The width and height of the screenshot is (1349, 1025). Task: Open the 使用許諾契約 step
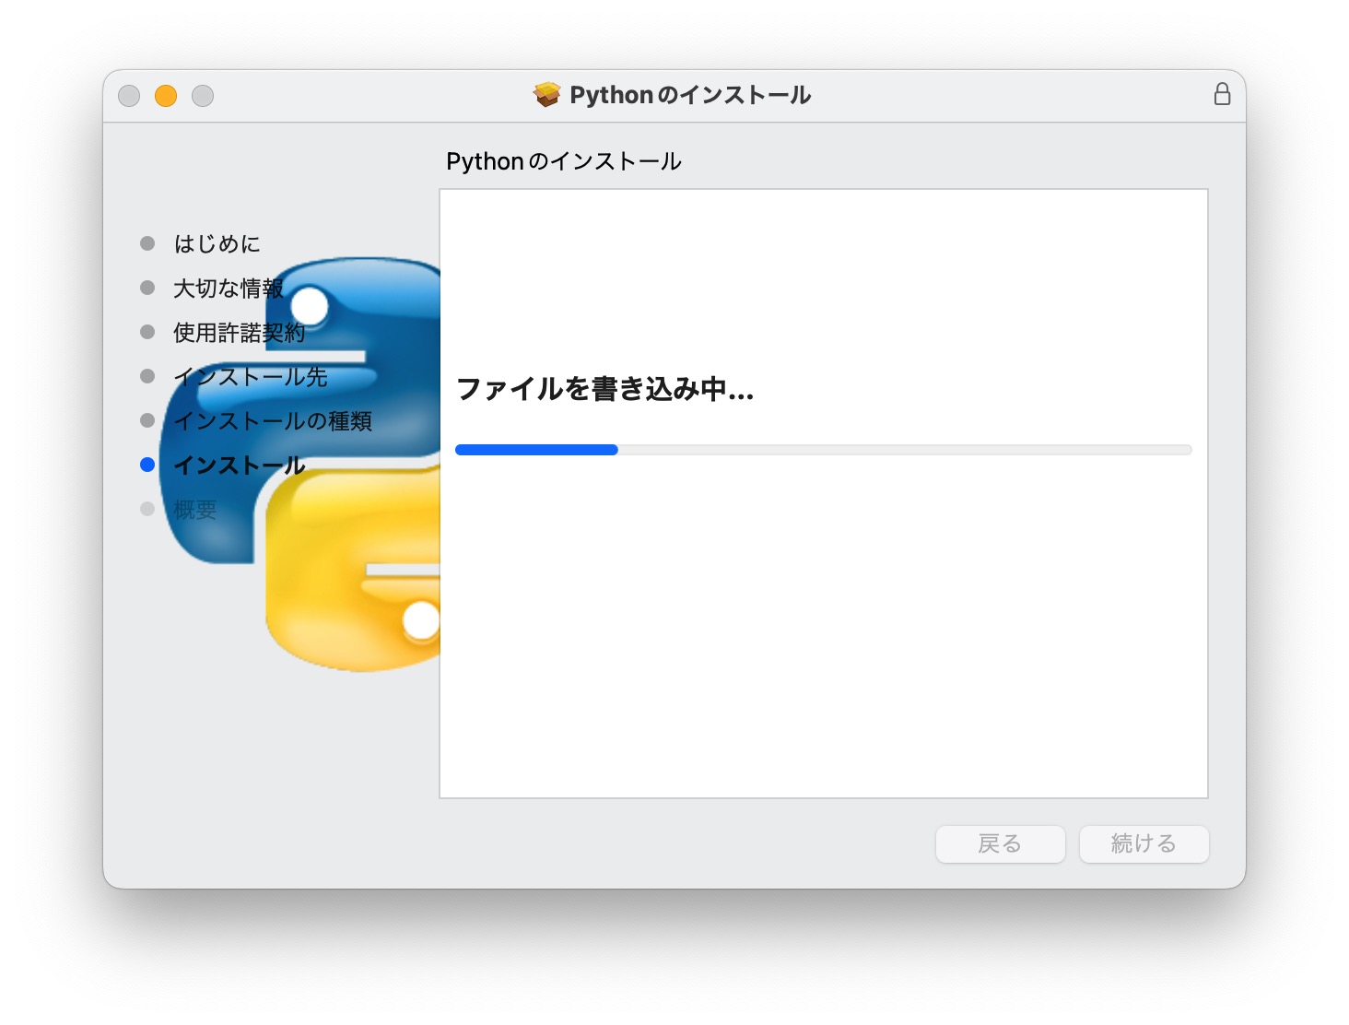coord(239,333)
